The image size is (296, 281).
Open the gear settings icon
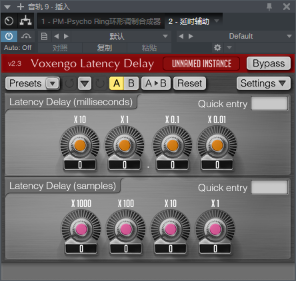pos(217,47)
